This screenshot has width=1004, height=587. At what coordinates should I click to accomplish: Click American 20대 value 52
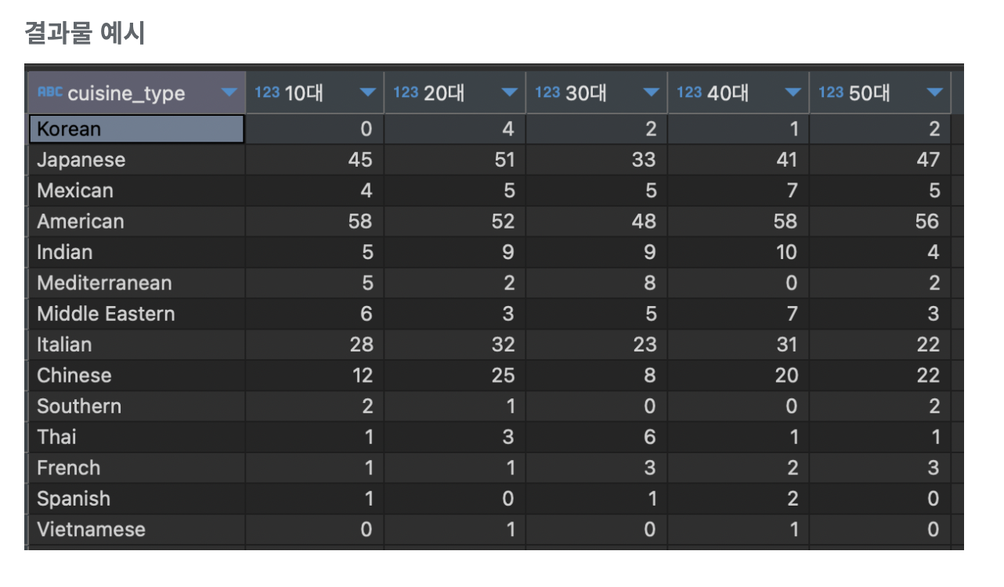(503, 221)
